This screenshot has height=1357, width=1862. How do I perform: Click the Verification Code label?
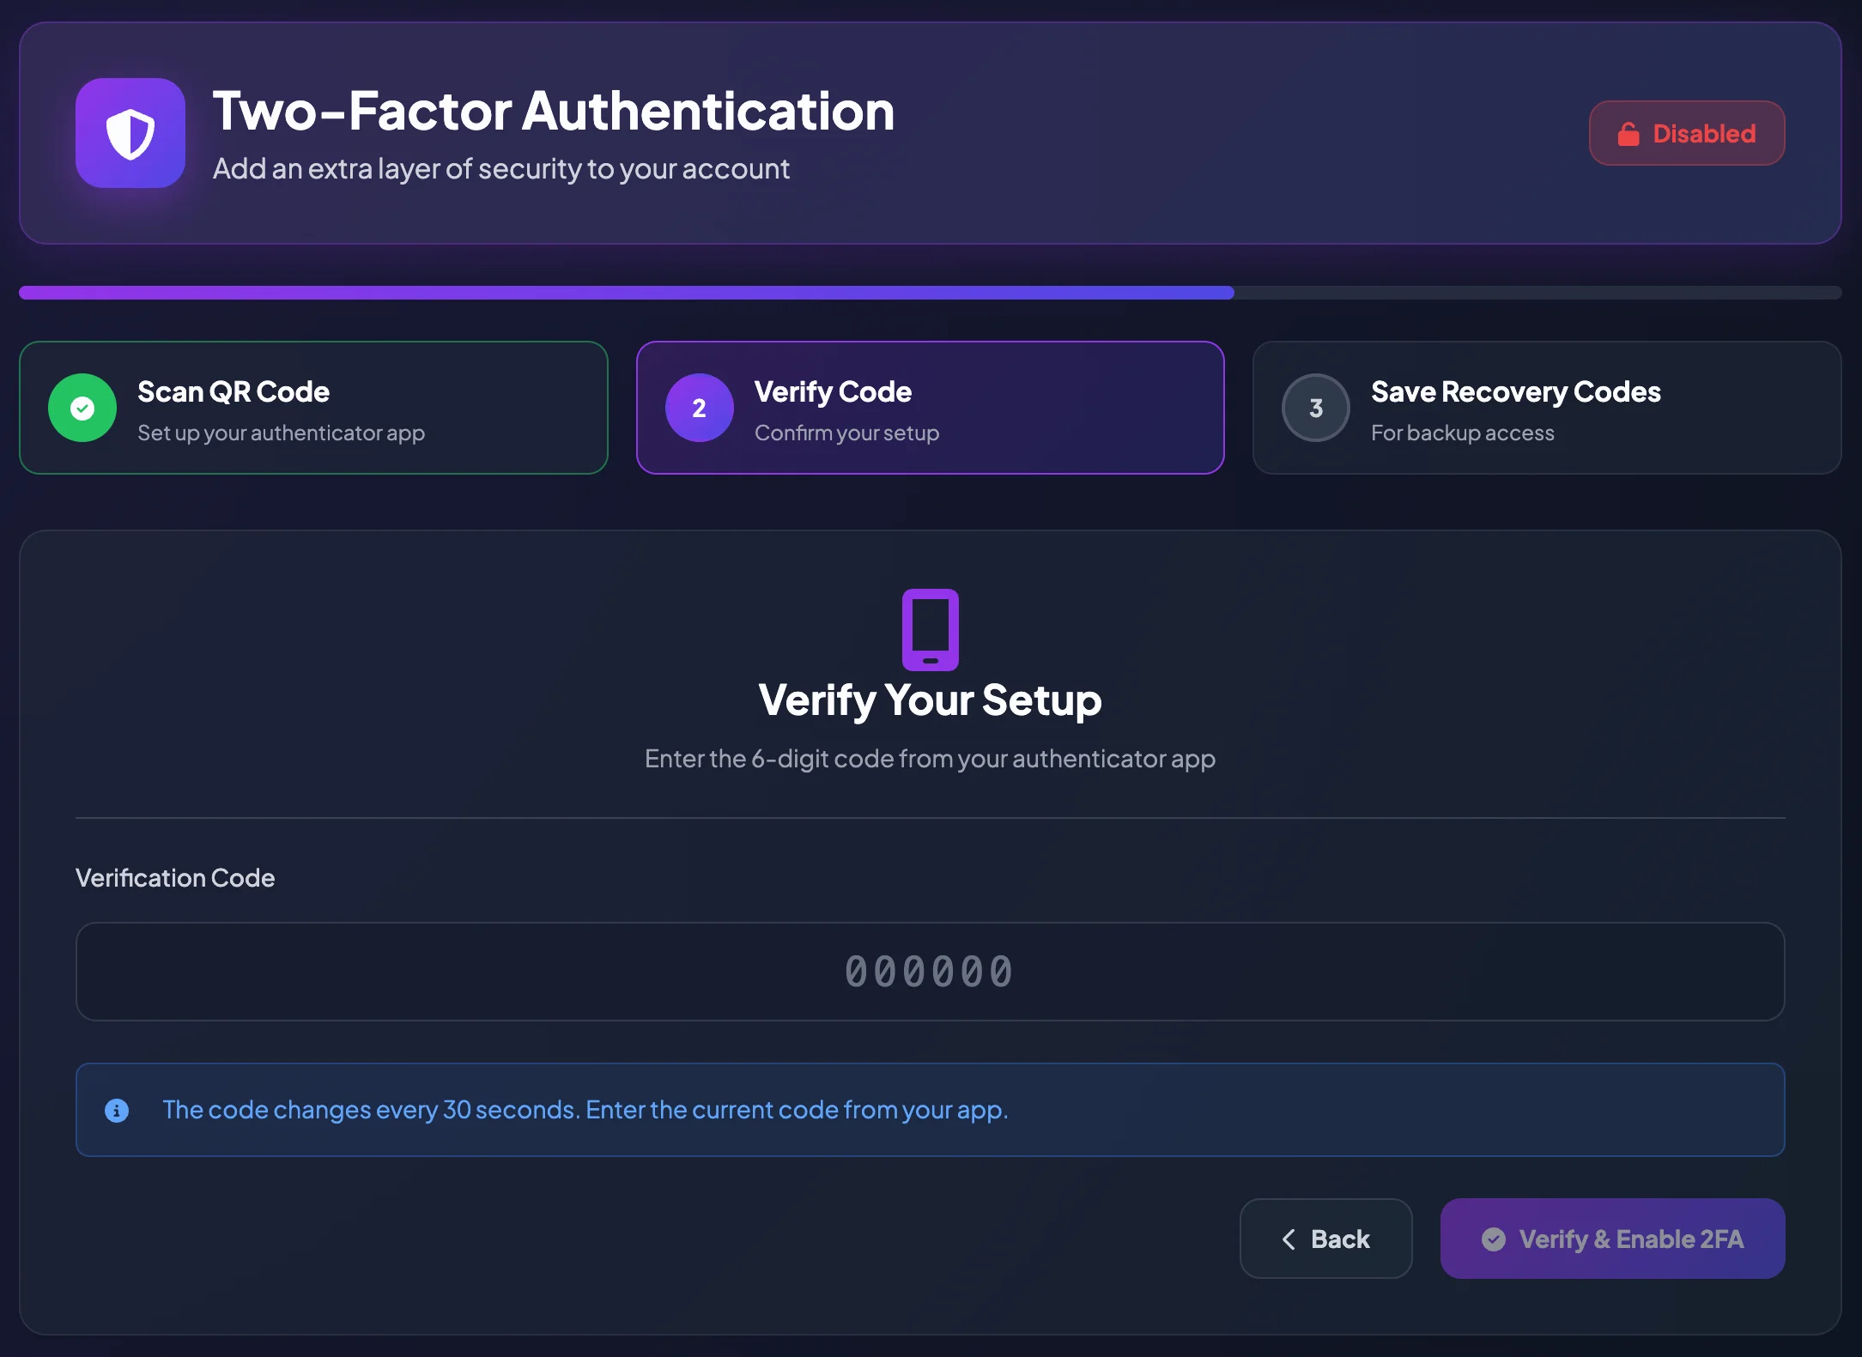coord(175,878)
